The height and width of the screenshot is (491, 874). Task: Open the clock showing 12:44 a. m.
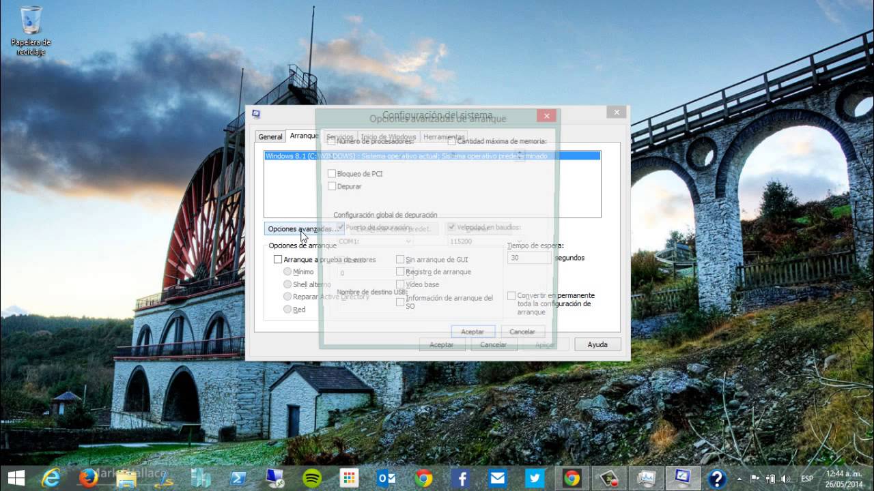[845, 478]
